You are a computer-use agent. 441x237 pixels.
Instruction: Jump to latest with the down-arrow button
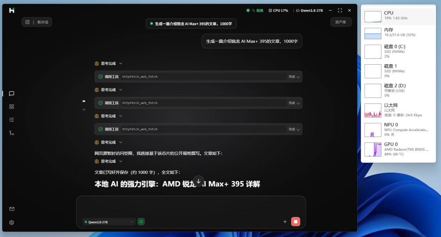[198, 181]
